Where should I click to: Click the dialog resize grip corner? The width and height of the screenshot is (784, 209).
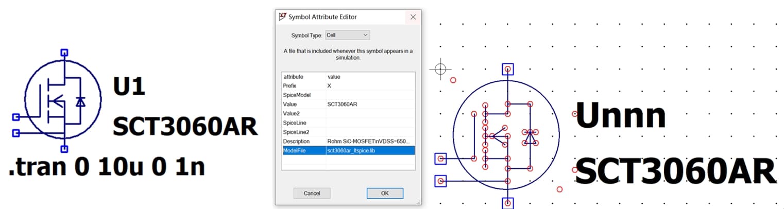[x=418, y=202]
